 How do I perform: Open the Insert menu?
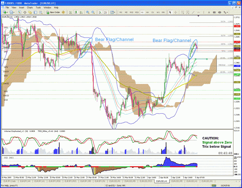click(x=21, y=8)
